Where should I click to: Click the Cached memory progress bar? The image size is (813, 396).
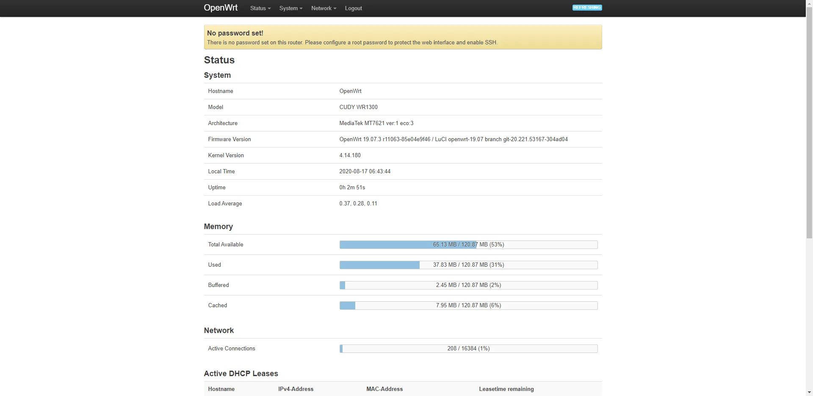[468, 306]
